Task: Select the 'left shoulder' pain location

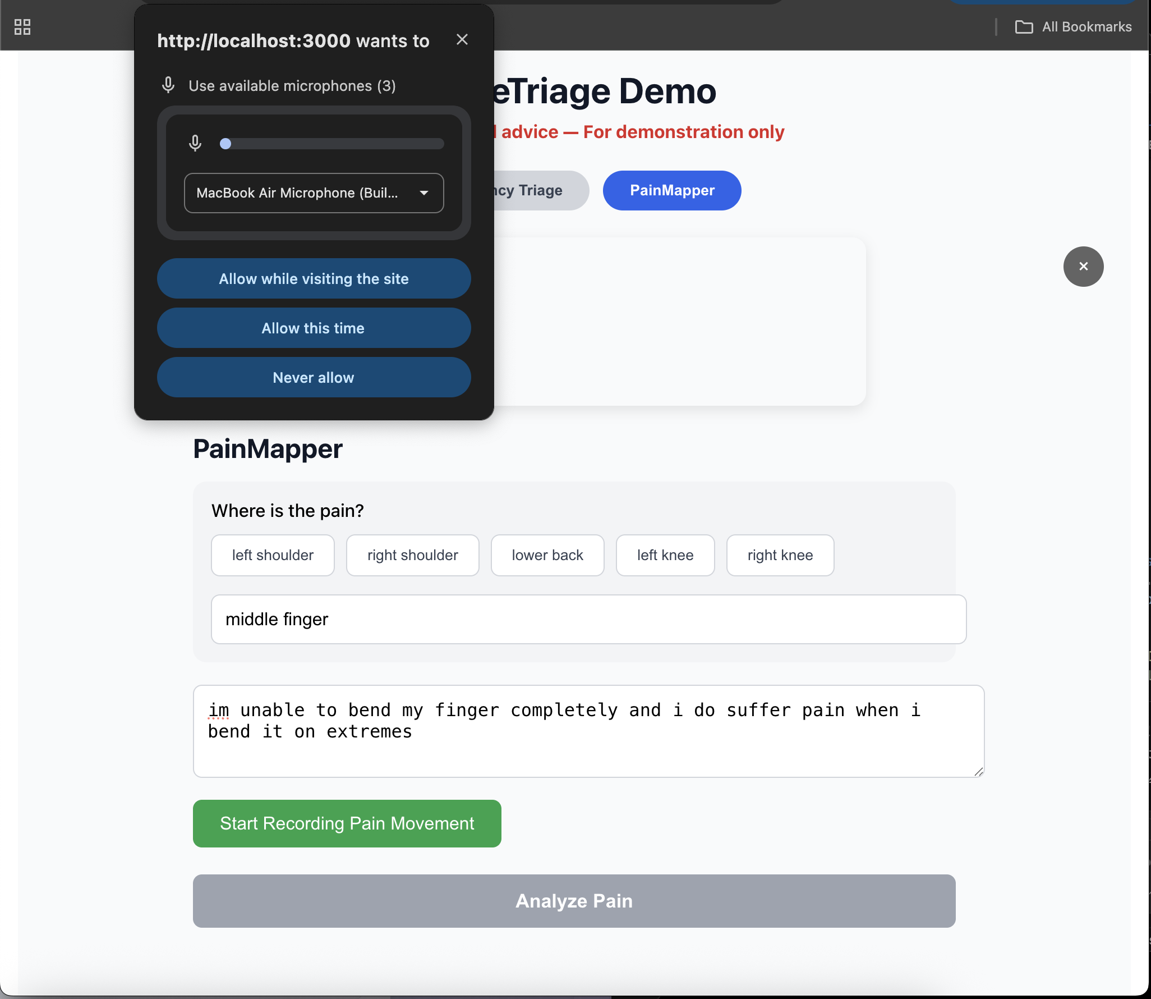Action: click(273, 556)
